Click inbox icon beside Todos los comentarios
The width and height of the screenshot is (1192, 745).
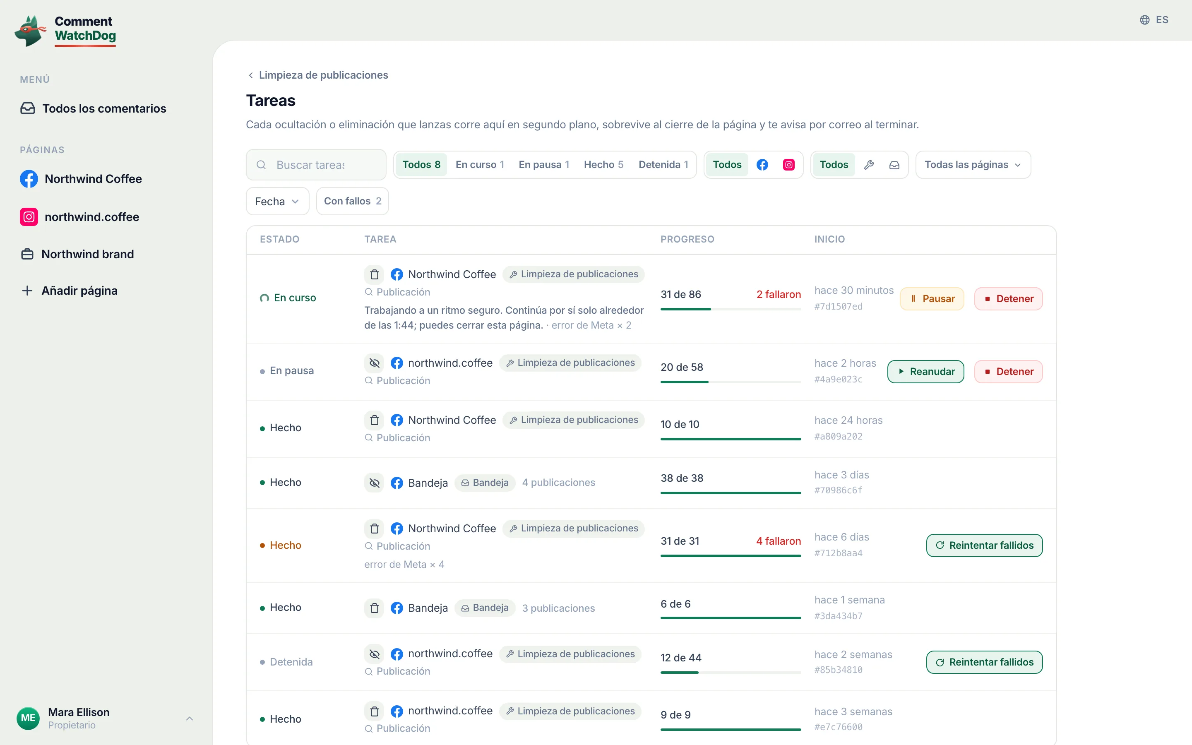28,108
